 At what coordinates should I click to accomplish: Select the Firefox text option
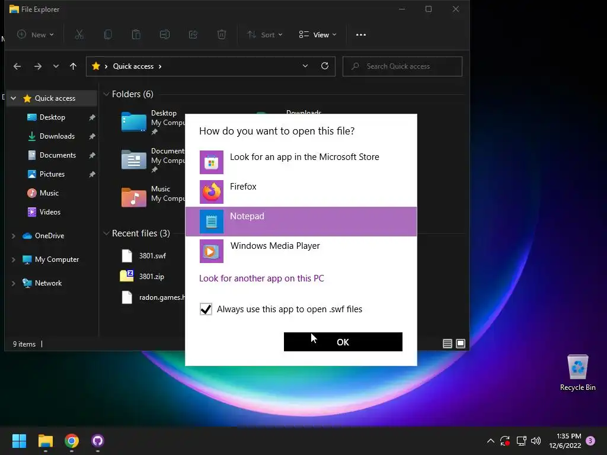(x=243, y=187)
